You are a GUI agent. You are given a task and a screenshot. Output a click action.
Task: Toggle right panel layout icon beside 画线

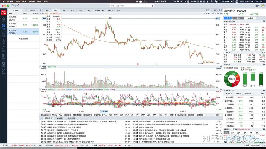tap(221, 10)
